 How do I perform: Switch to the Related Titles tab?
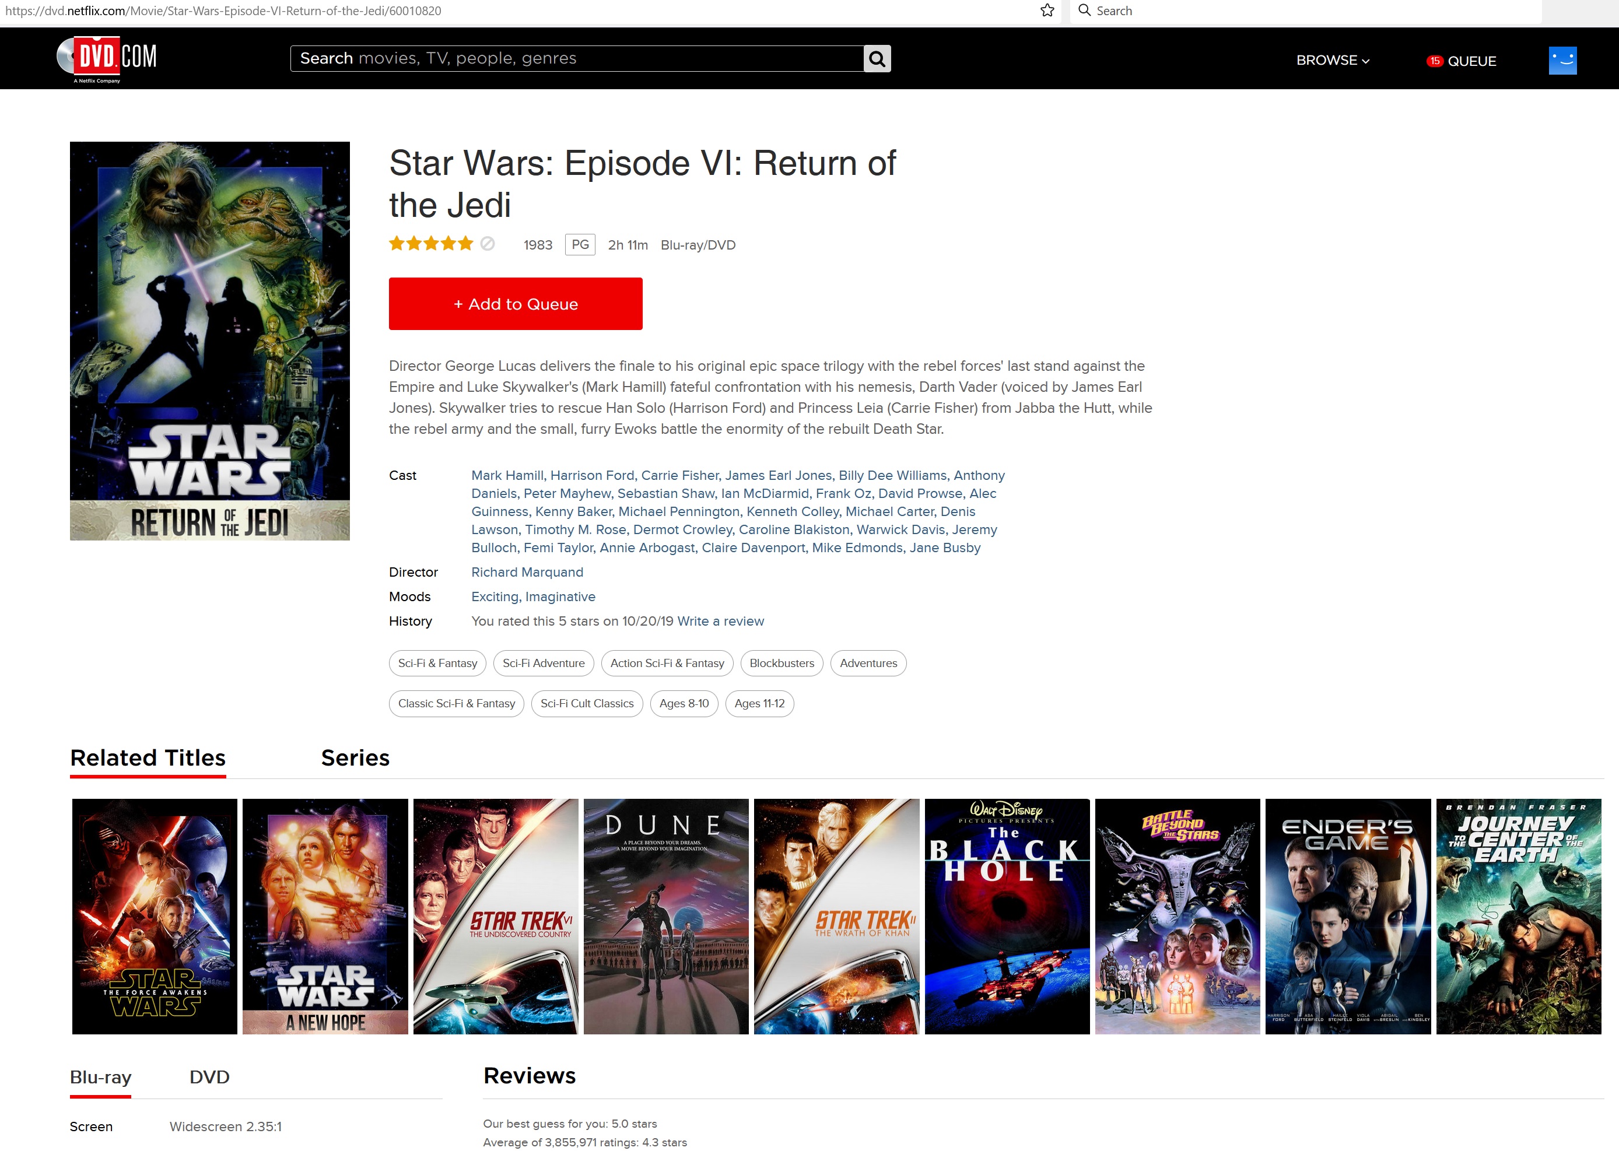click(x=148, y=757)
